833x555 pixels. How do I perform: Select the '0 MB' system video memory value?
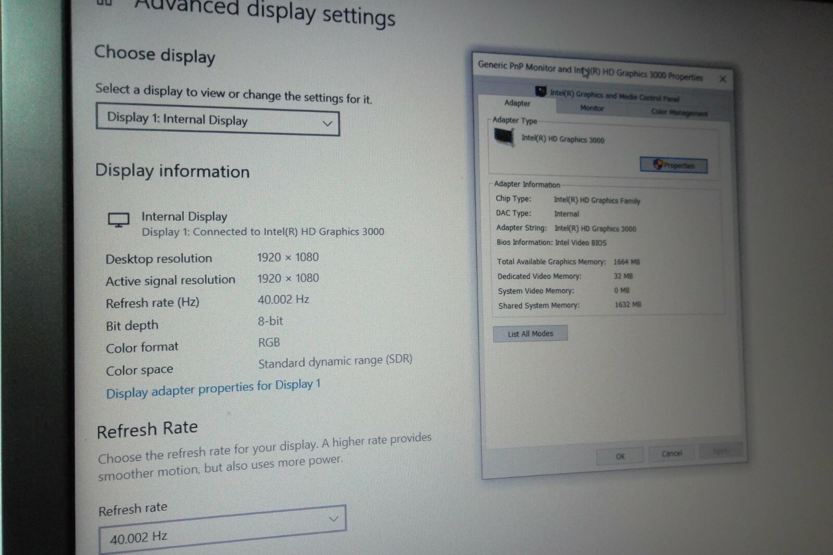tap(622, 291)
